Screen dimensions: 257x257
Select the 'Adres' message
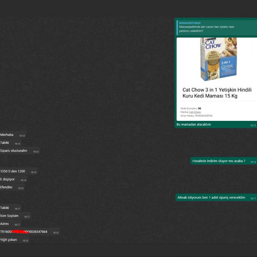[10, 224]
